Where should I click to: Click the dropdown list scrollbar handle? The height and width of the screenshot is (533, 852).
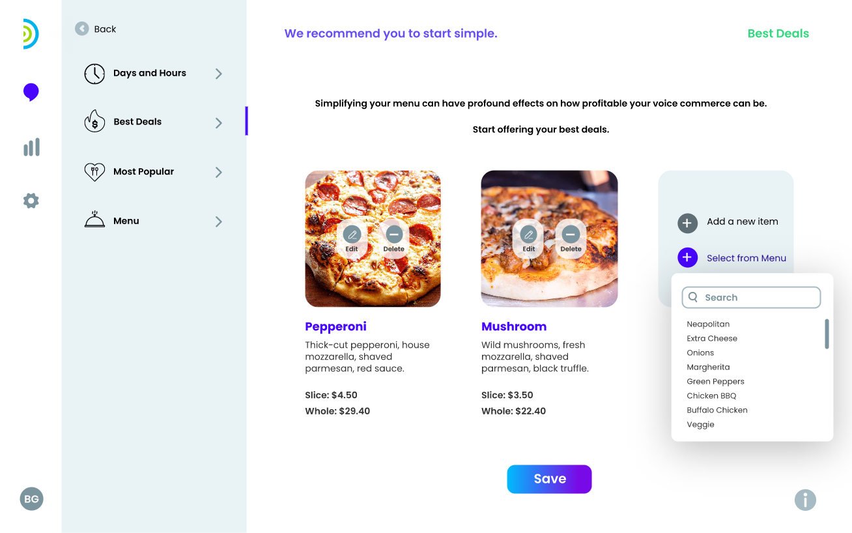(827, 334)
